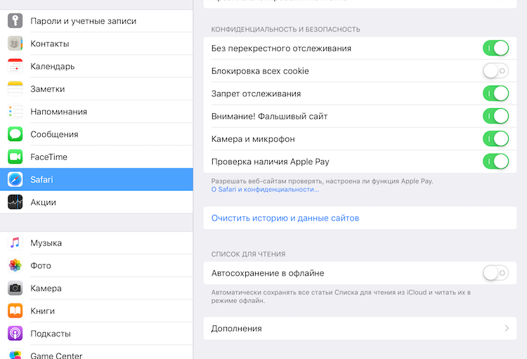This screenshot has width=527, height=359.
Task: Click the Контакты app icon
Action: tap(15, 44)
